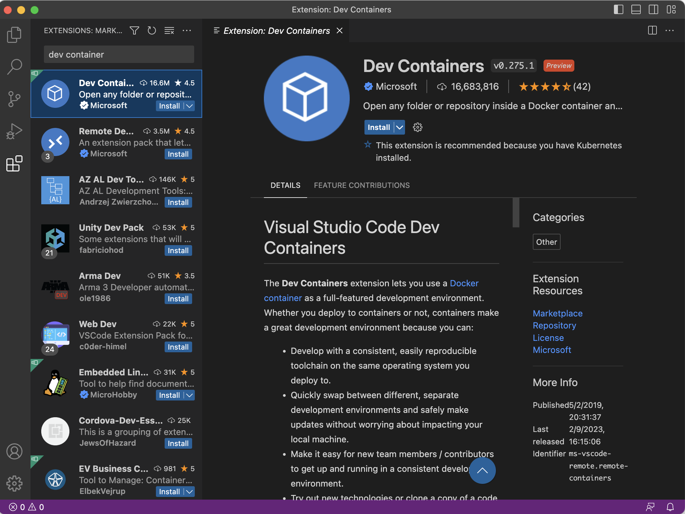Open extension settings gear beside Install button
This screenshot has height=514, width=685.
(417, 127)
